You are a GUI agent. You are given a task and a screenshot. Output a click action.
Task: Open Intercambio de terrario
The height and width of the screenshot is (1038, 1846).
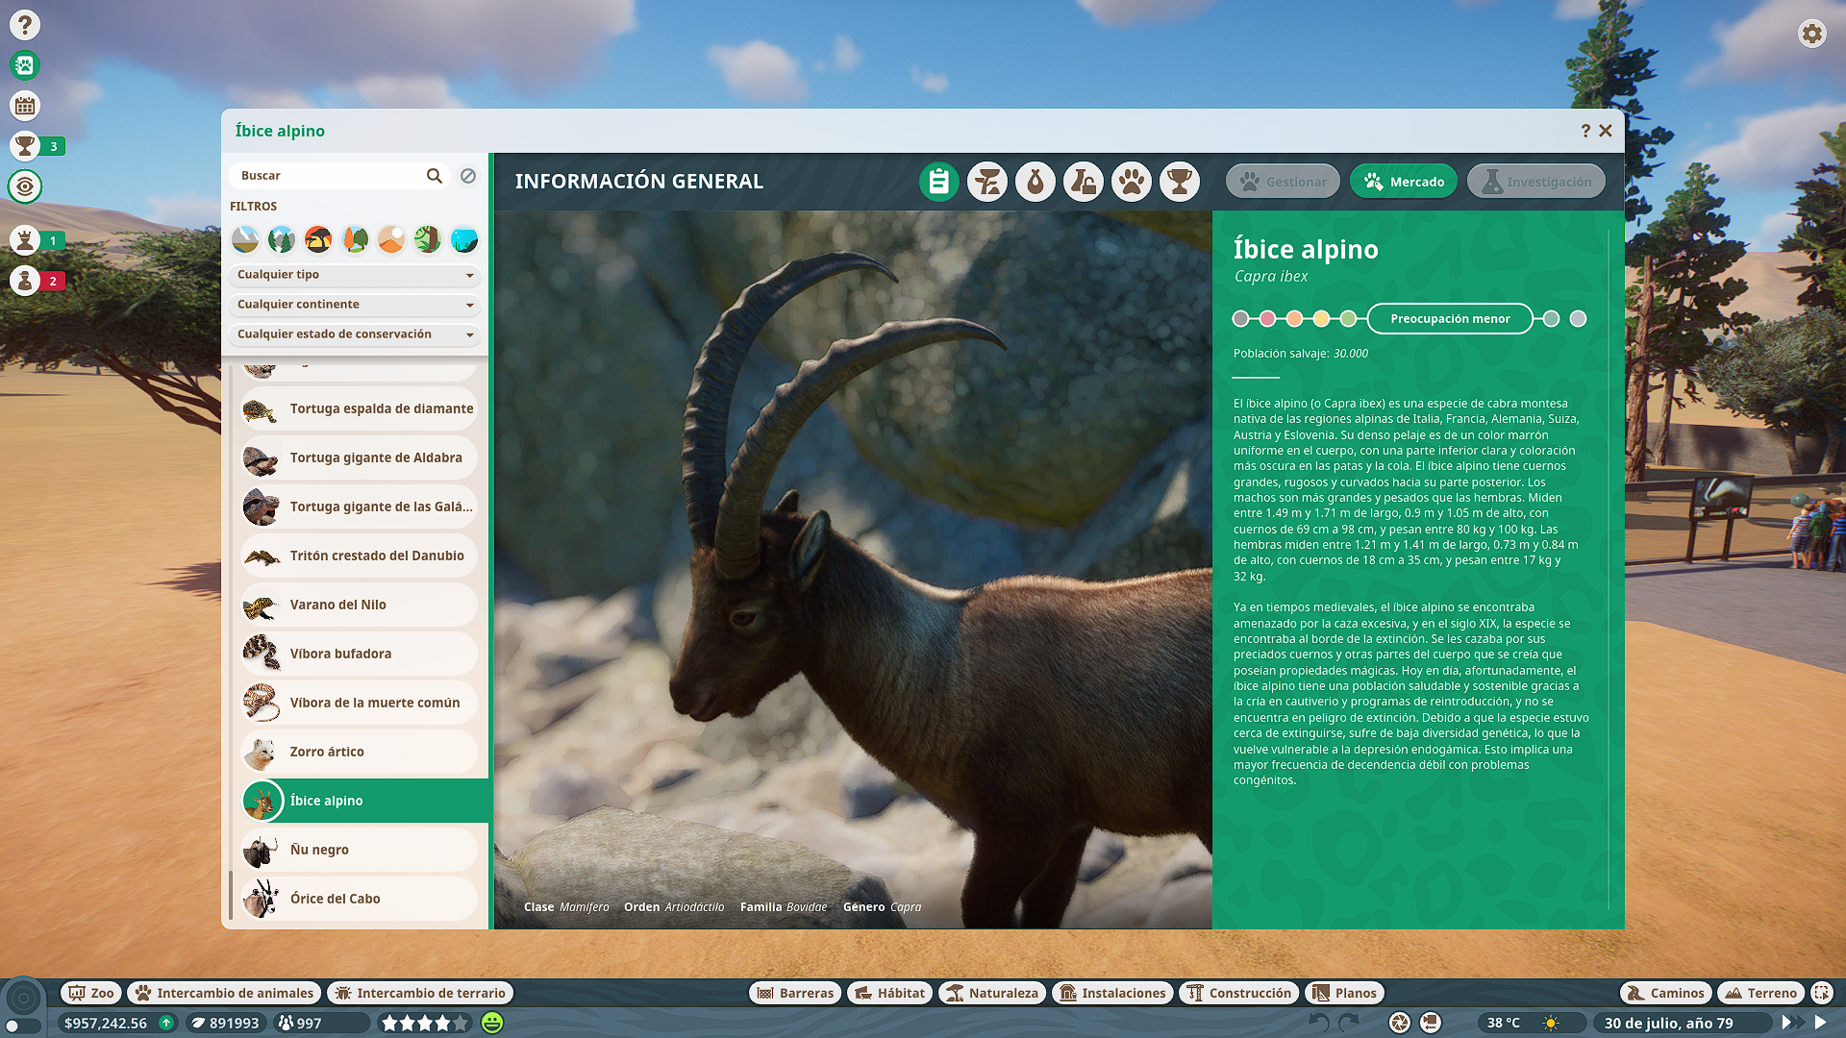(x=420, y=993)
